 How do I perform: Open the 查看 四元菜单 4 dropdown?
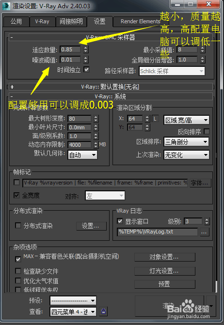click(73, 311)
